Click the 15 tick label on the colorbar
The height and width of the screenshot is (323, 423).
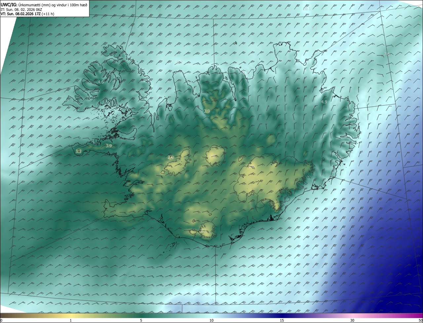click(282, 320)
